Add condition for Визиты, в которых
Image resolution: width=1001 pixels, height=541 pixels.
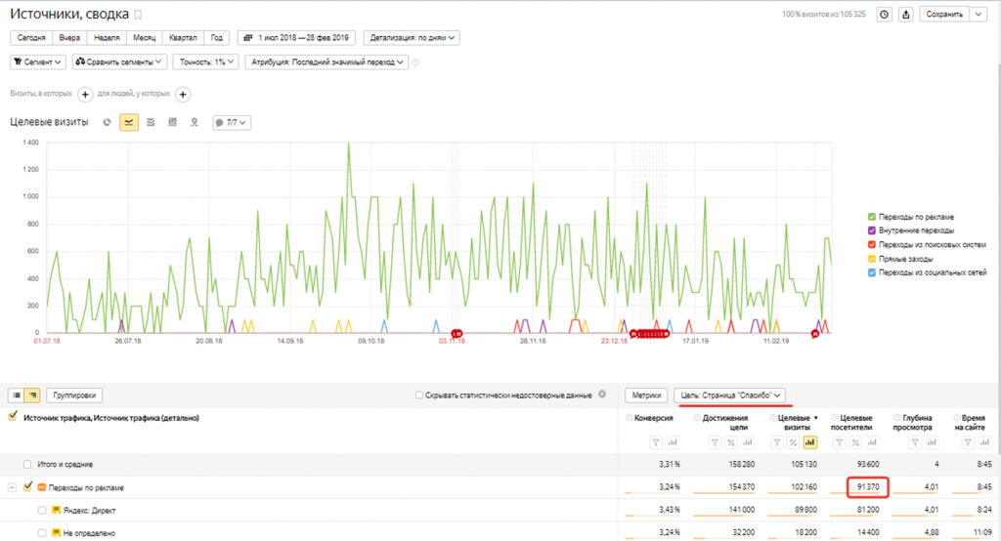(x=85, y=95)
